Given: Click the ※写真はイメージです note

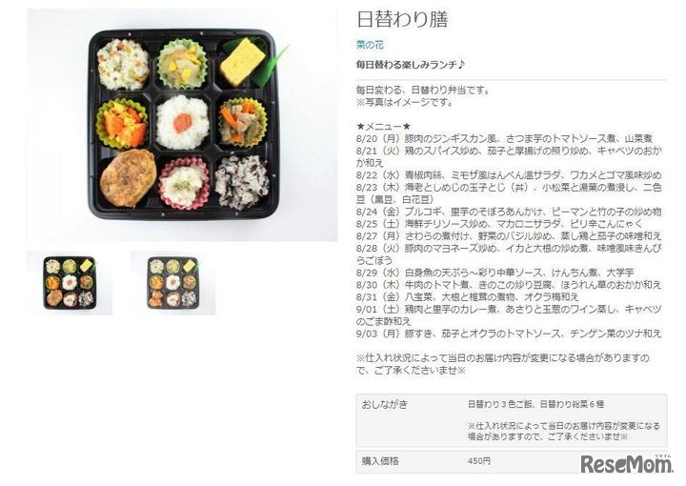Looking at the screenshot, I should click(405, 102).
